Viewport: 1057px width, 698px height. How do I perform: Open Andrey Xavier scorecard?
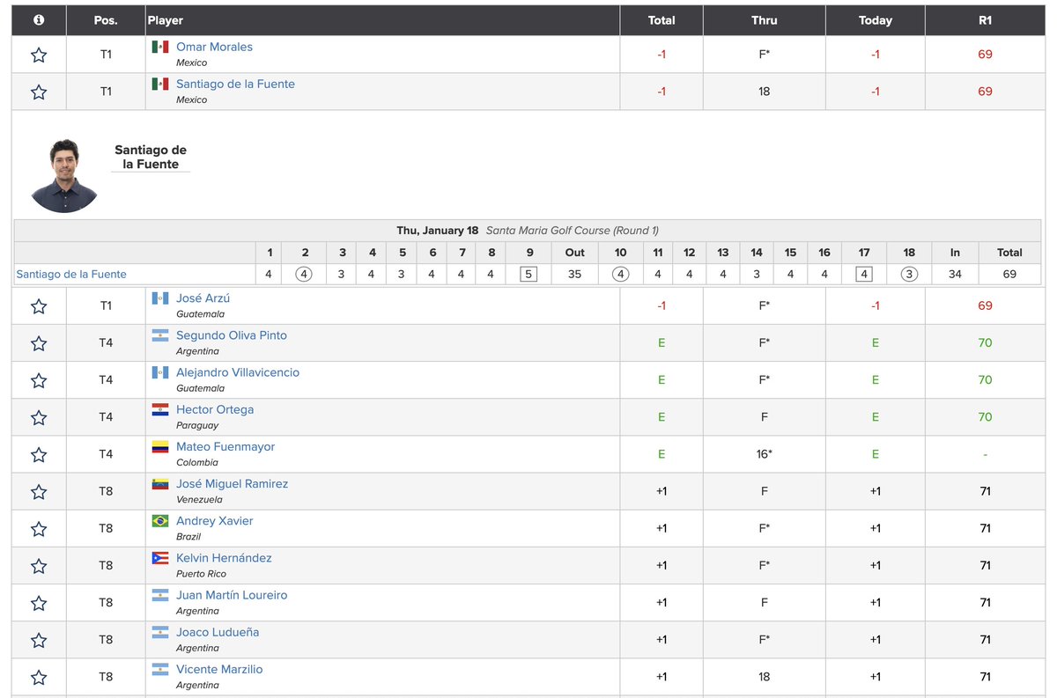tap(214, 521)
